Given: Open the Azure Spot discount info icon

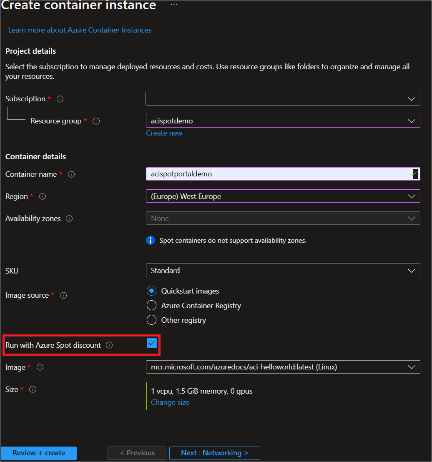Looking at the screenshot, I should point(109,345).
